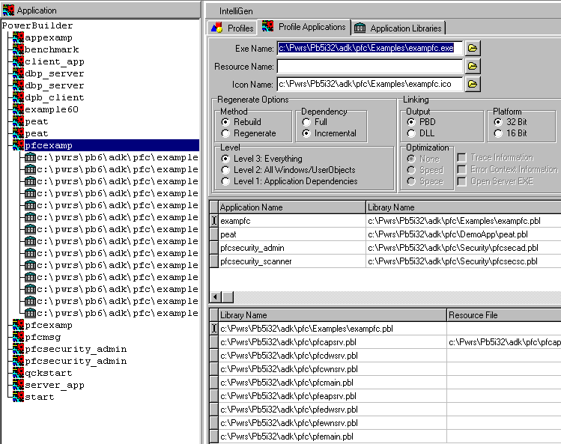This screenshot has height=444, width=561.
Task: Select the Regenerate method radio button
Action: (x=225, y=133)
